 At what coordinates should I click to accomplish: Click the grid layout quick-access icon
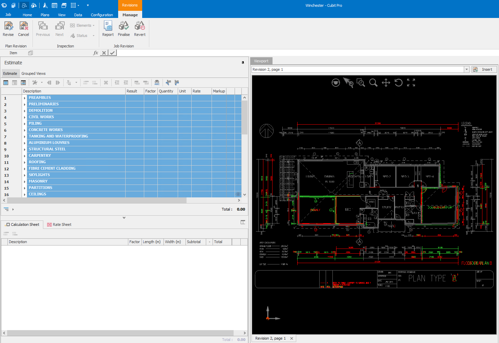pyautogui.click(x=73, y=5)
